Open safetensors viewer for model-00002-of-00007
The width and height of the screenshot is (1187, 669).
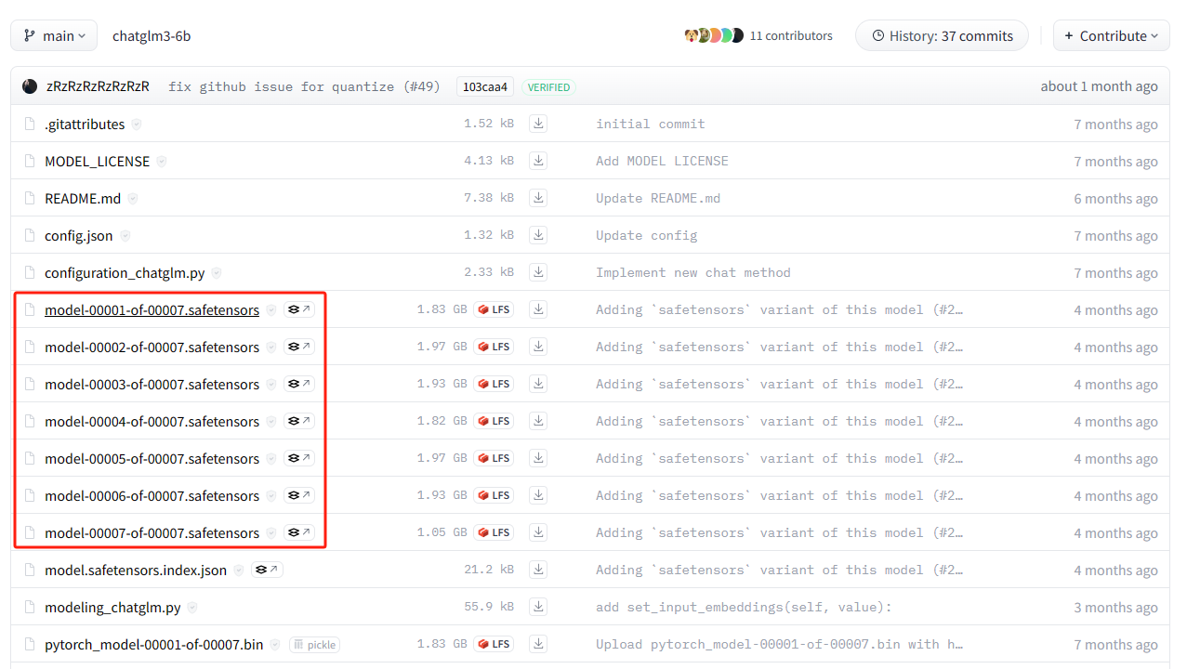299,347
